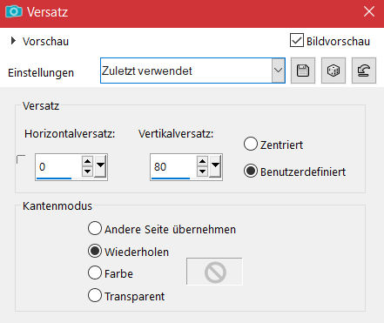Decrease the Vertikalversatz value with down arrow

point(202,172)
